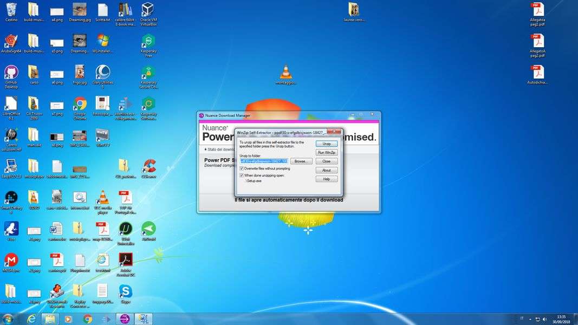Select the a7.png file icon

pos(57,108)
